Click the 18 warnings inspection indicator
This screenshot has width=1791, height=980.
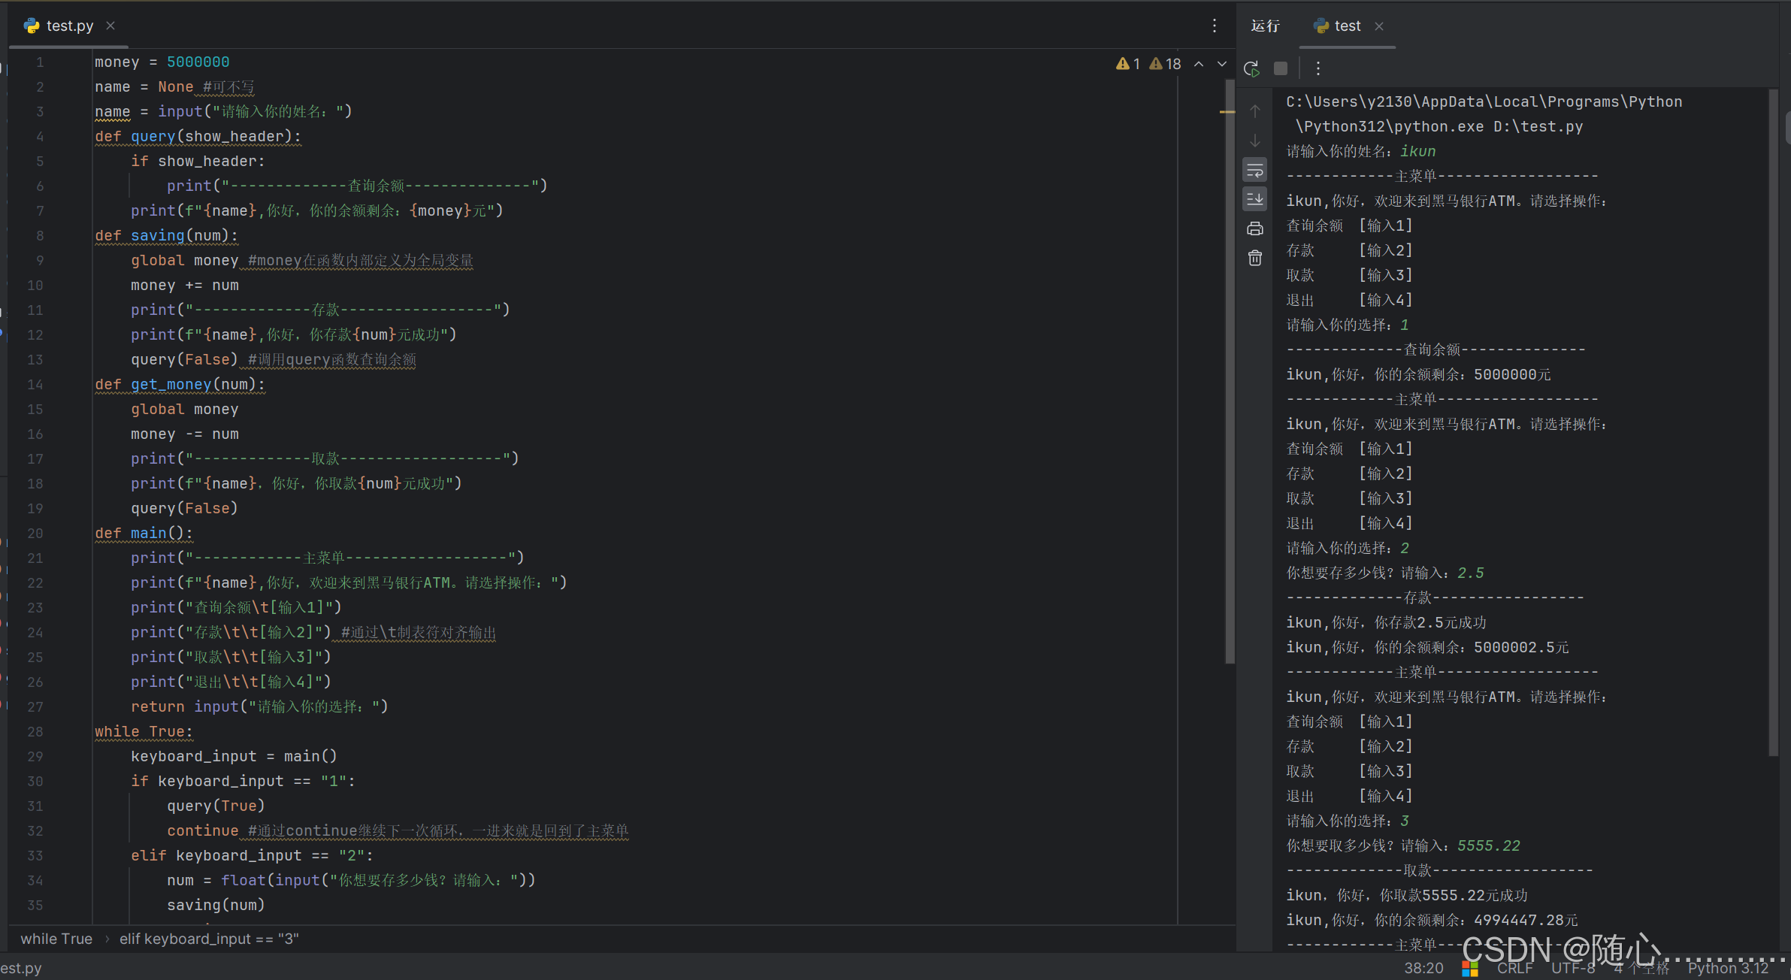coord(1165,64)
